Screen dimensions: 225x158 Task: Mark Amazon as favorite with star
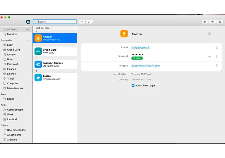coord(210,34)
